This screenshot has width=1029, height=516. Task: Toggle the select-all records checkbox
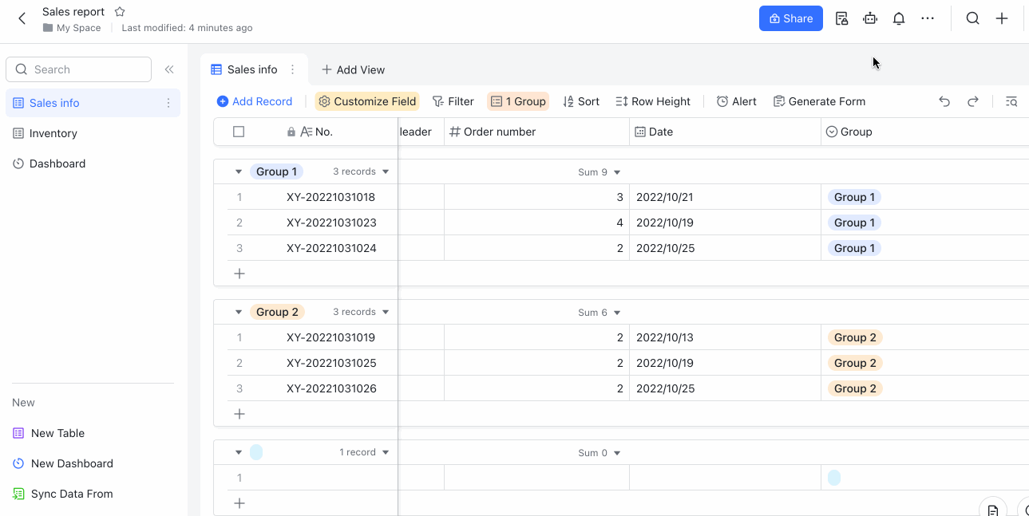[x=239, y=132]
